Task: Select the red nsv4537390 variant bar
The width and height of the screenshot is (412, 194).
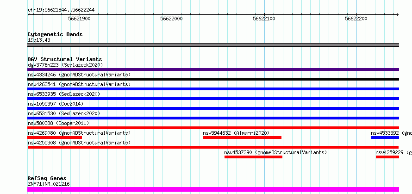Action: point(253,157)
